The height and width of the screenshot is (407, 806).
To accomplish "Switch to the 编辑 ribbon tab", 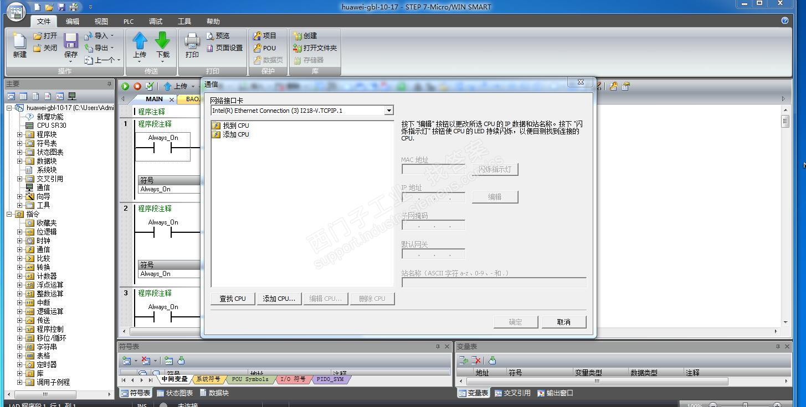I will (73, 21).
